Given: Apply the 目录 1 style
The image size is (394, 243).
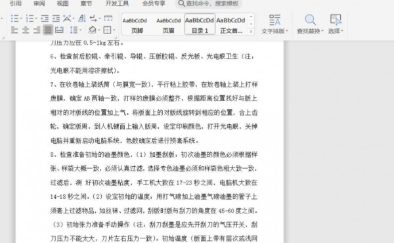Looking at the screenshot, I should point(200,24).
